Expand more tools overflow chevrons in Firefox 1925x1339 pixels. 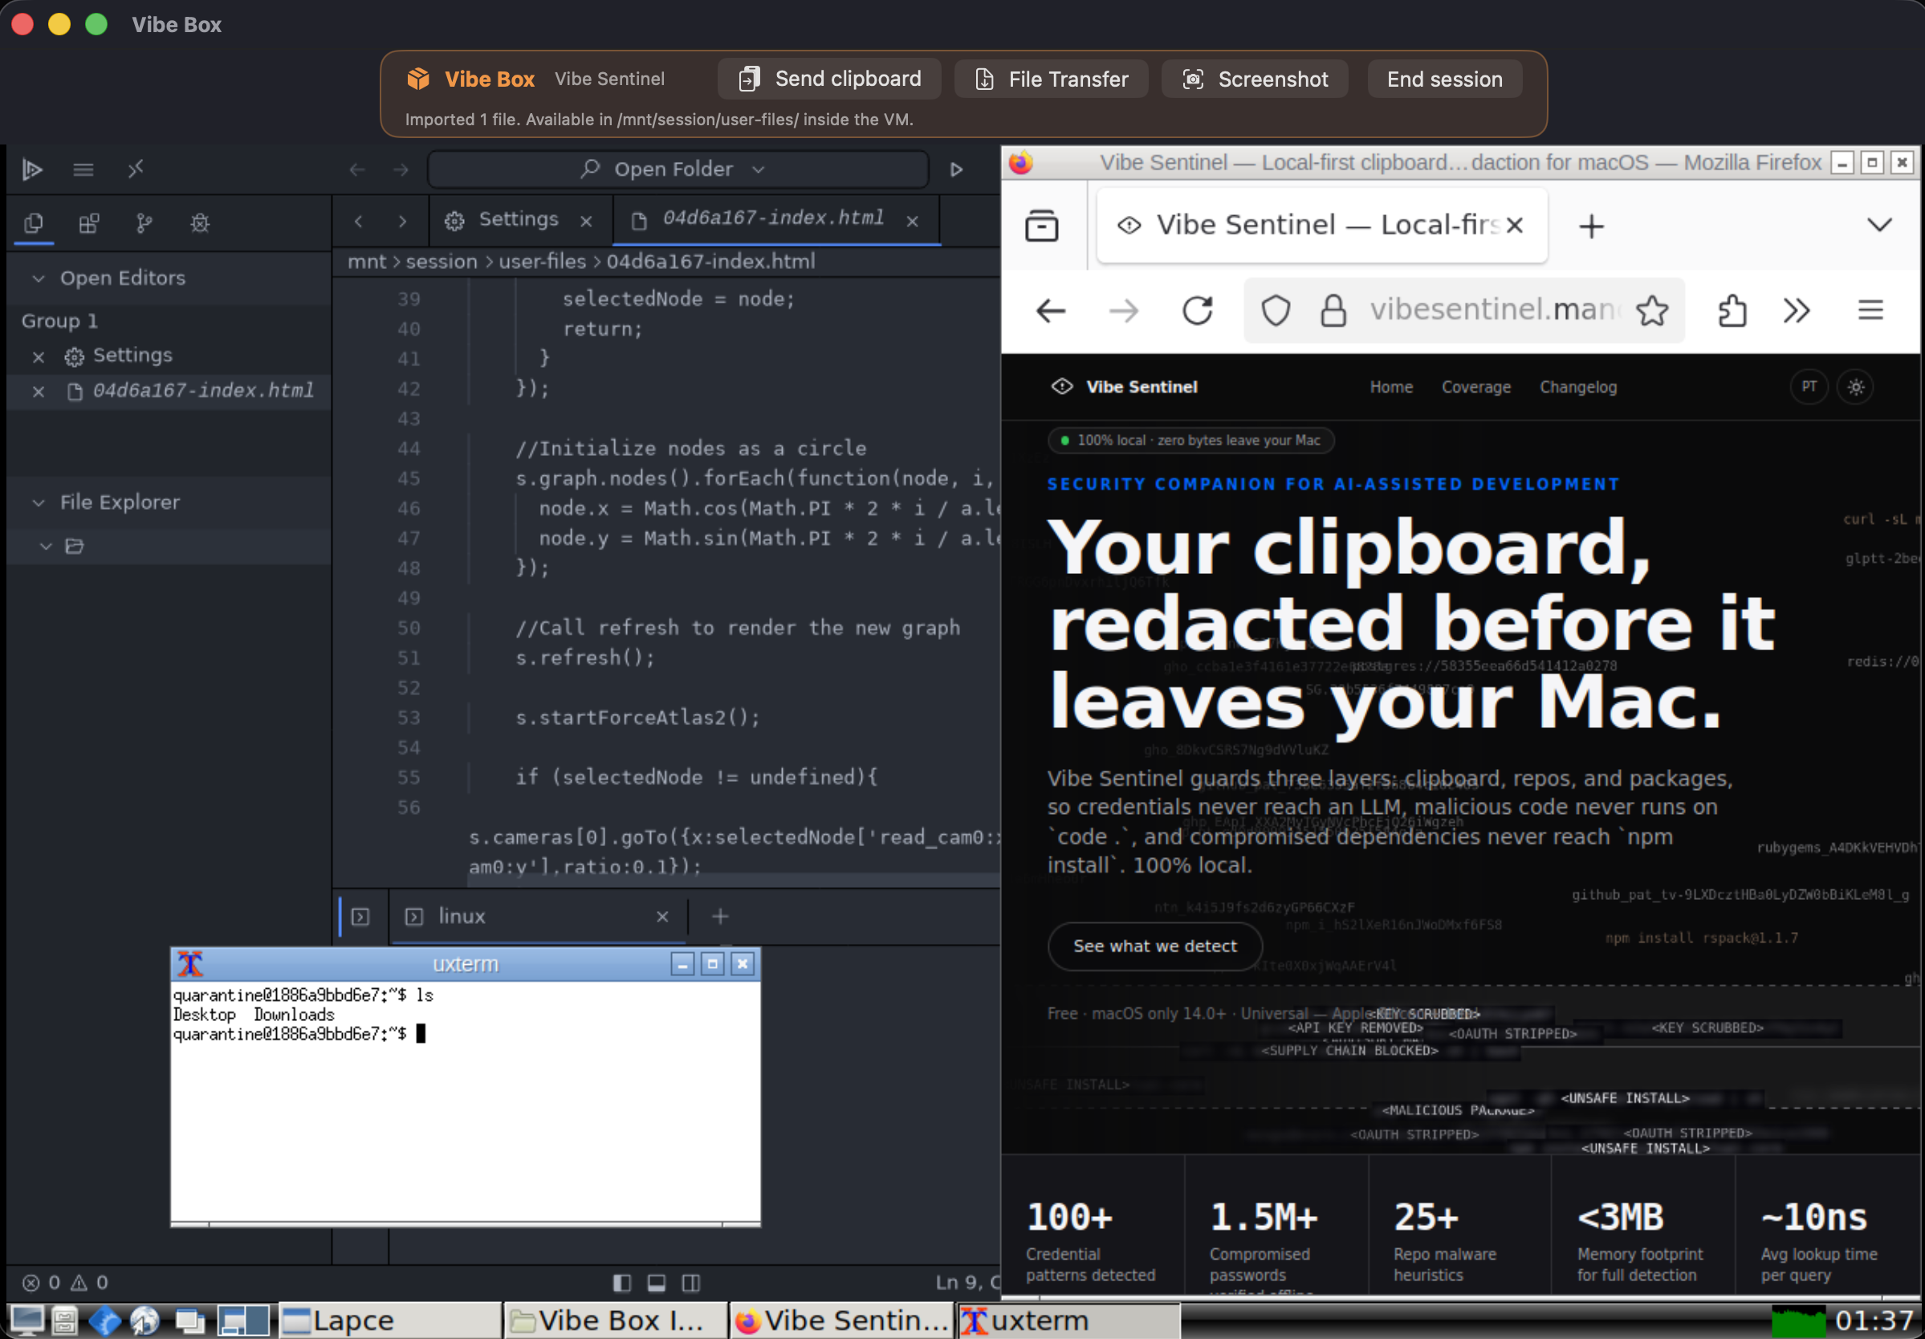[x=1796, y=311]
